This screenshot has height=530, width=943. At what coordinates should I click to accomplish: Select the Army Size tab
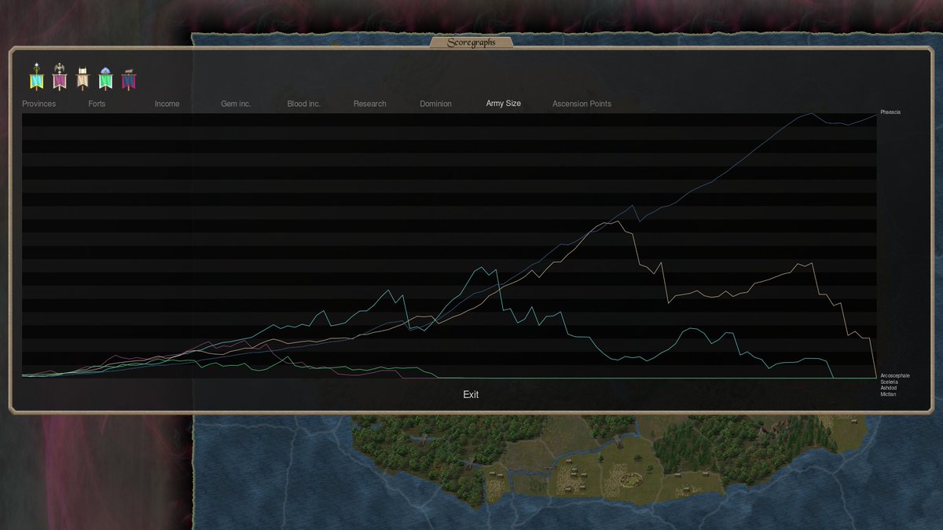tap(504, 104)
